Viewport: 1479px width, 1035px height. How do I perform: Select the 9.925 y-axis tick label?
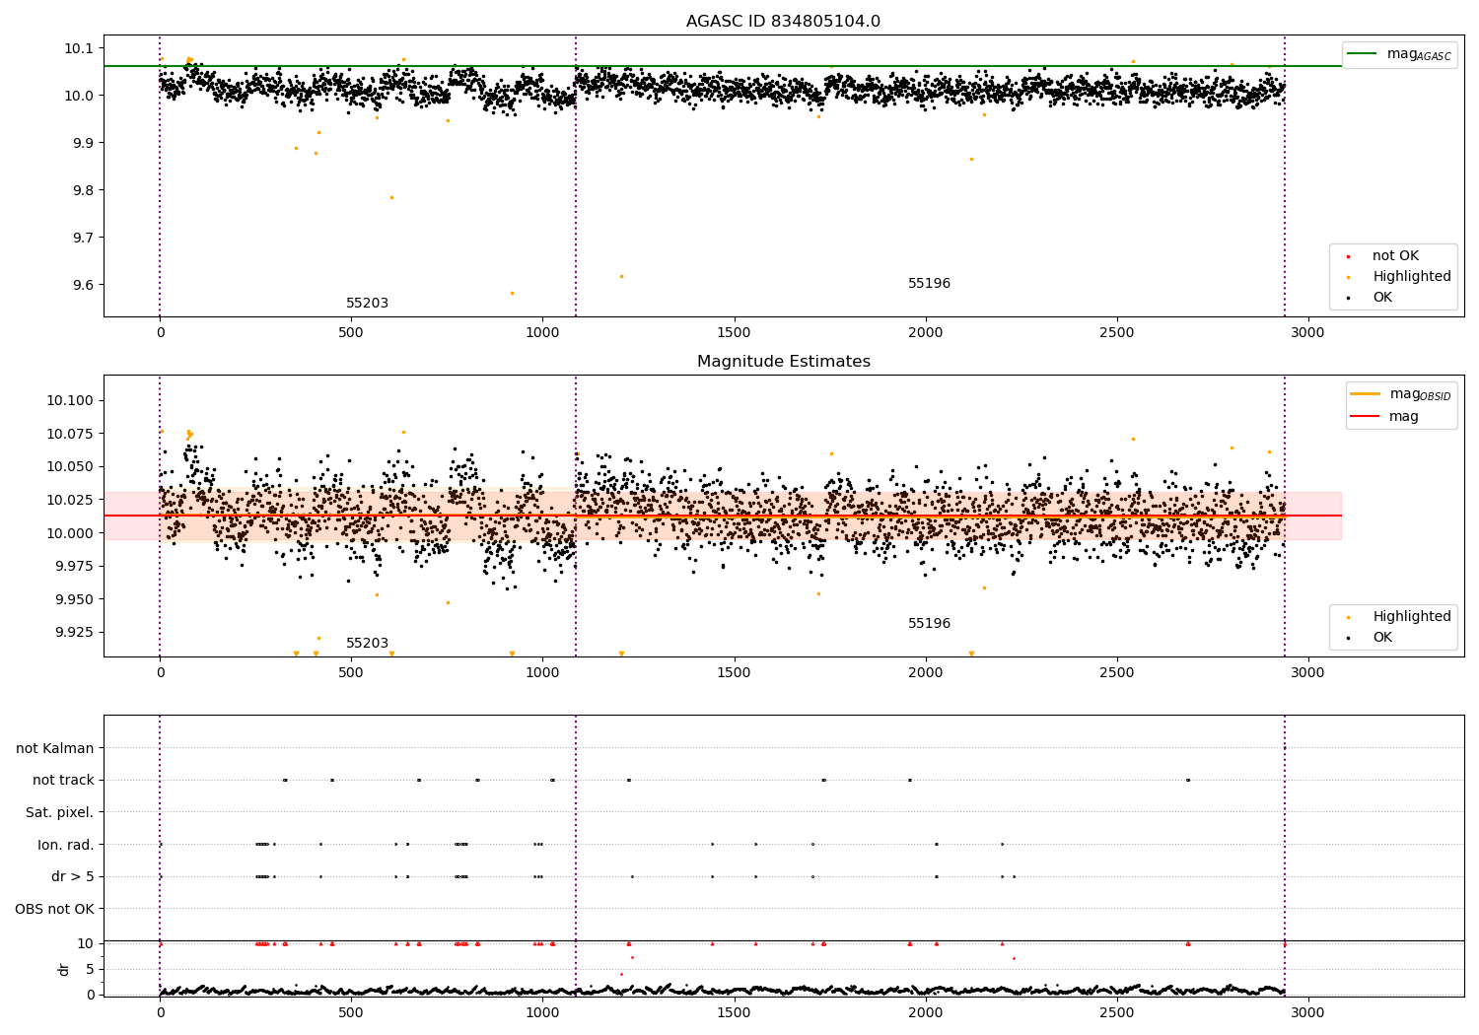pos(74,633)
